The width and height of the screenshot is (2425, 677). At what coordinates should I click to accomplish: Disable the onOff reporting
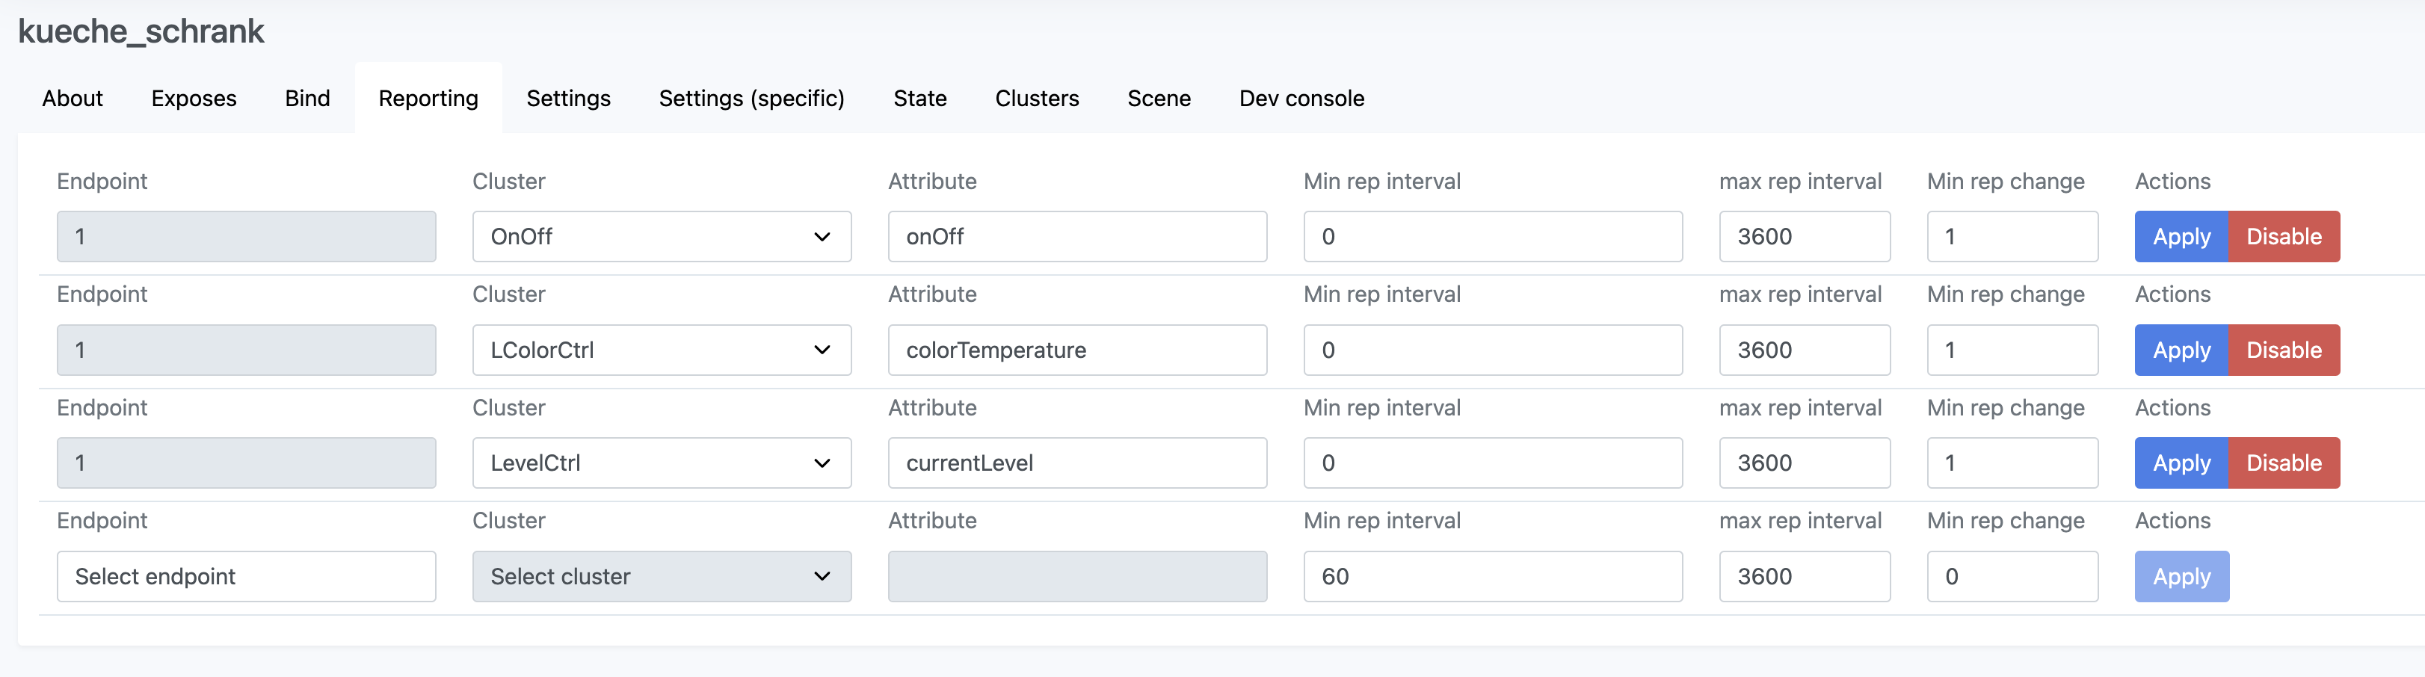click(2283, 236)
